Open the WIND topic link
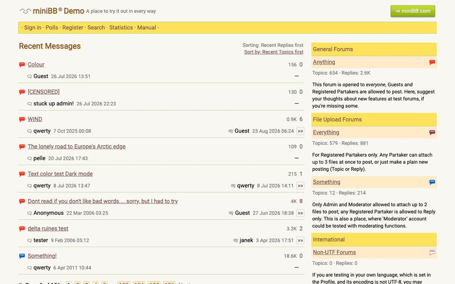The height and width of the screenshot is (284, 455). pos(35,120)
